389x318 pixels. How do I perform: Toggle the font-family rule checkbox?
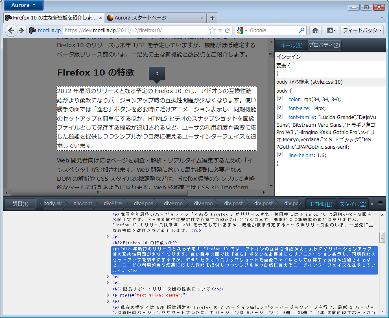280,117
